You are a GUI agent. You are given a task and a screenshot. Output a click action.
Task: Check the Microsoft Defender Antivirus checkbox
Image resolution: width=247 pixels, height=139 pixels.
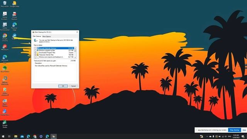tap(36, 48)
